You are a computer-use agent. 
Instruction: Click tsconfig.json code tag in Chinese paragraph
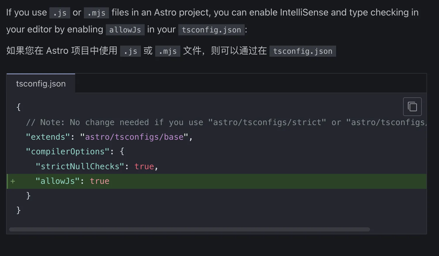pyautogui.click(x=303, y=51)
